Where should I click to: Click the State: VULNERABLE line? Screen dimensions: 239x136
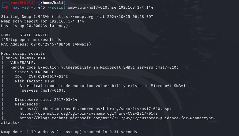point(34,72)
